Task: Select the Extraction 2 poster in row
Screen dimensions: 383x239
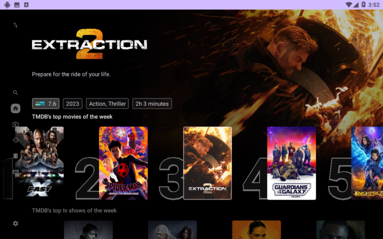Action: tap(207, 163)
